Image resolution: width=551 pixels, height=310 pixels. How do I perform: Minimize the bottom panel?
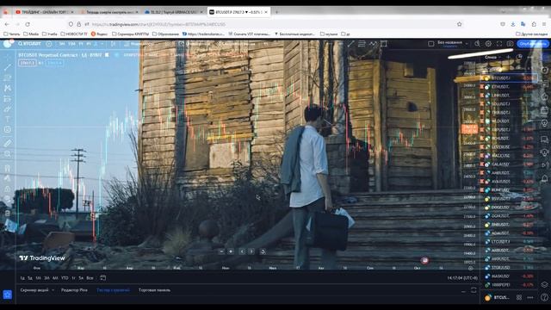coord(463,291)
